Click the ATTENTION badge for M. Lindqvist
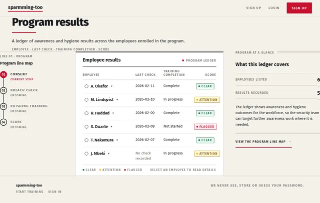Screen dimensions: 320x203 click(207, 100)
